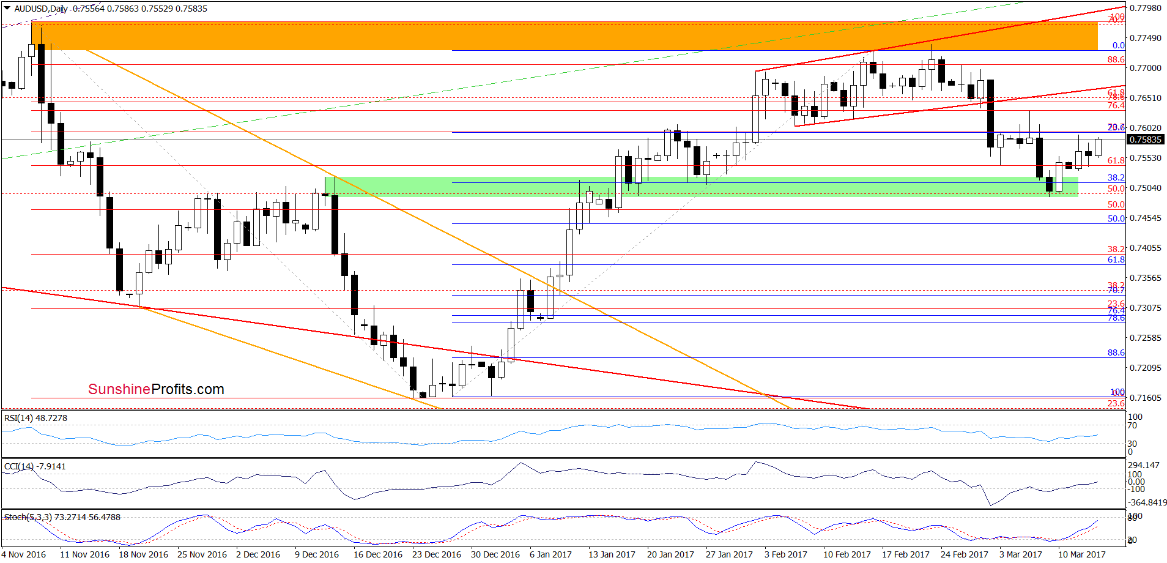Image resolution: width=1167 pixels, height=563 pixels.
Task: Click the 3 Feb 2017 date label
Action: pos(786,554)
